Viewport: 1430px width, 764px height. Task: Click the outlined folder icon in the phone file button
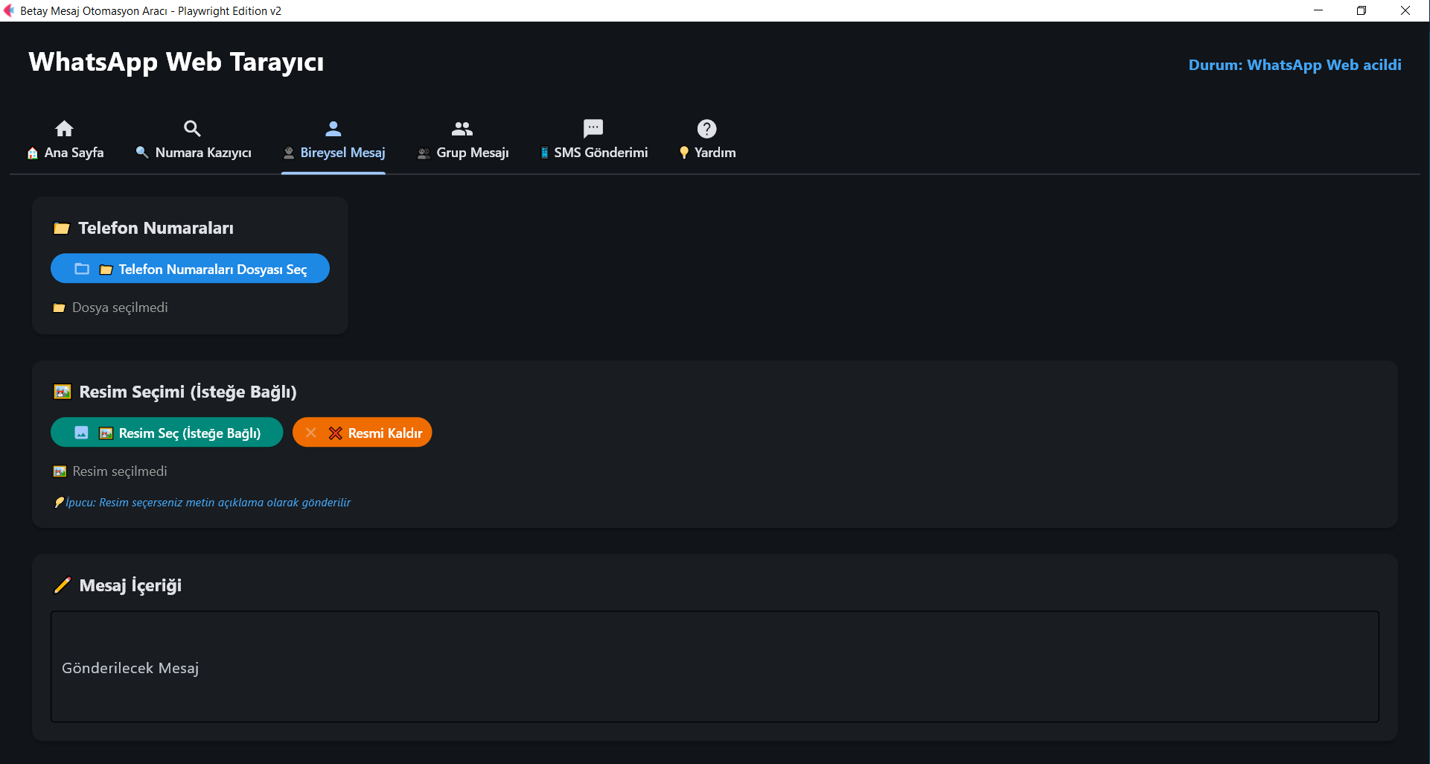82,269
